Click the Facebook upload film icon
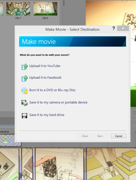The width and height of the screenshot is (136, 180). (24, 78)
